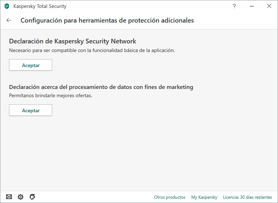Viewport: 278px width, 203px height.
Task: Click the Kaspersky shield logo icon
Action: [7, 6]
